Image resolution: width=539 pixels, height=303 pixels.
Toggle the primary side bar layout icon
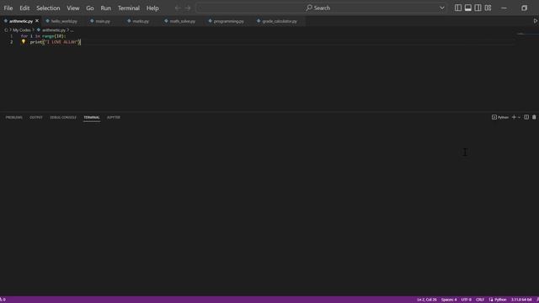point(458,8)
